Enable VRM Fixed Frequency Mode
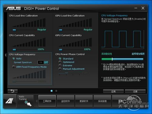The width and height of the screenshot is (152, 114). 14,67
